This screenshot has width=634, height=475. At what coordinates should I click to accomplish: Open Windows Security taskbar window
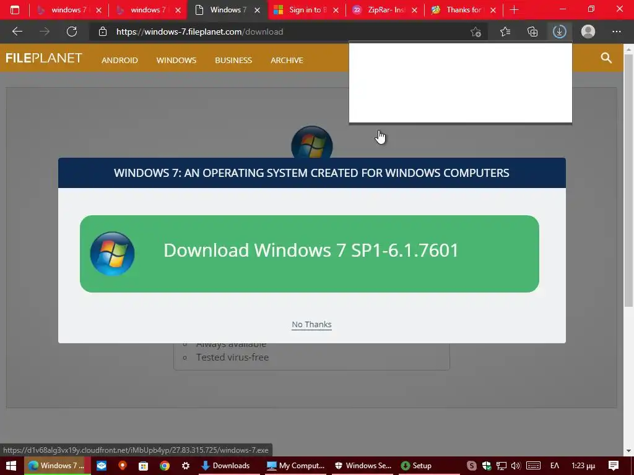[x=363, y=466]
